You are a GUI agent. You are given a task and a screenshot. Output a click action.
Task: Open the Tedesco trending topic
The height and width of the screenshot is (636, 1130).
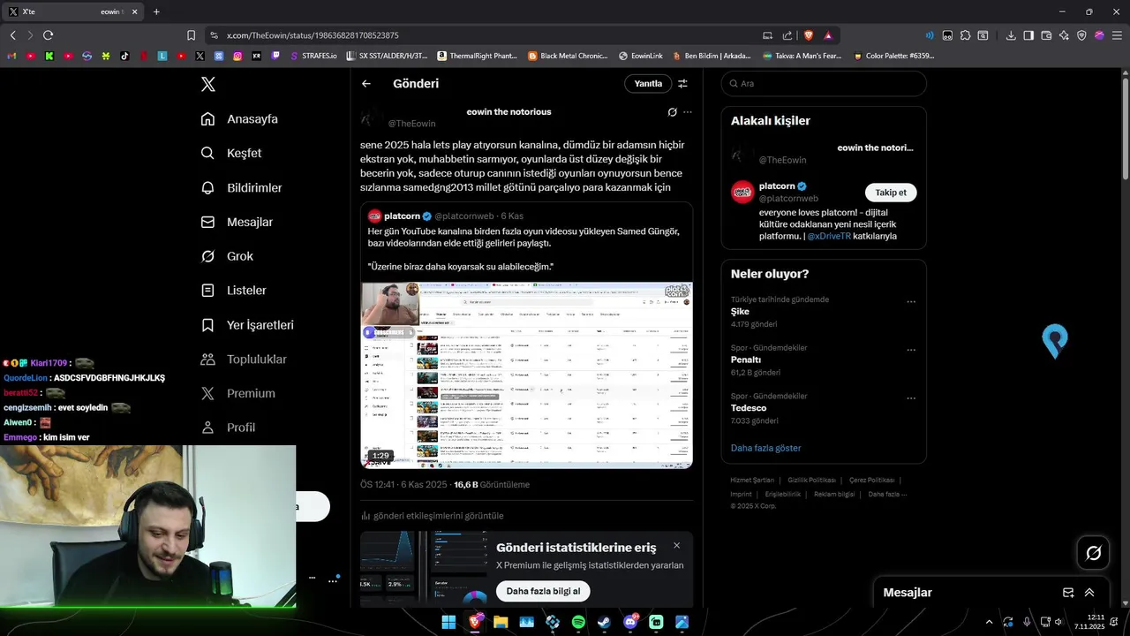(749, 408)
